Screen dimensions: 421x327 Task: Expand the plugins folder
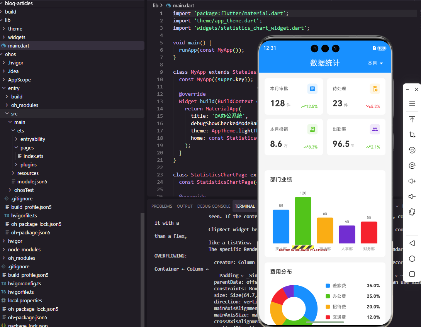click(x=16, y=164)
